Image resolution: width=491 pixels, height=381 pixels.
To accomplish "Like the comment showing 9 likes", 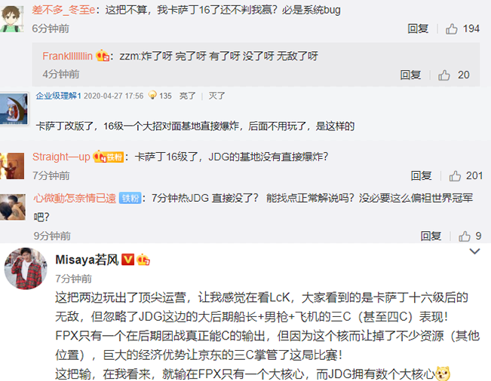I will [465, 236].
